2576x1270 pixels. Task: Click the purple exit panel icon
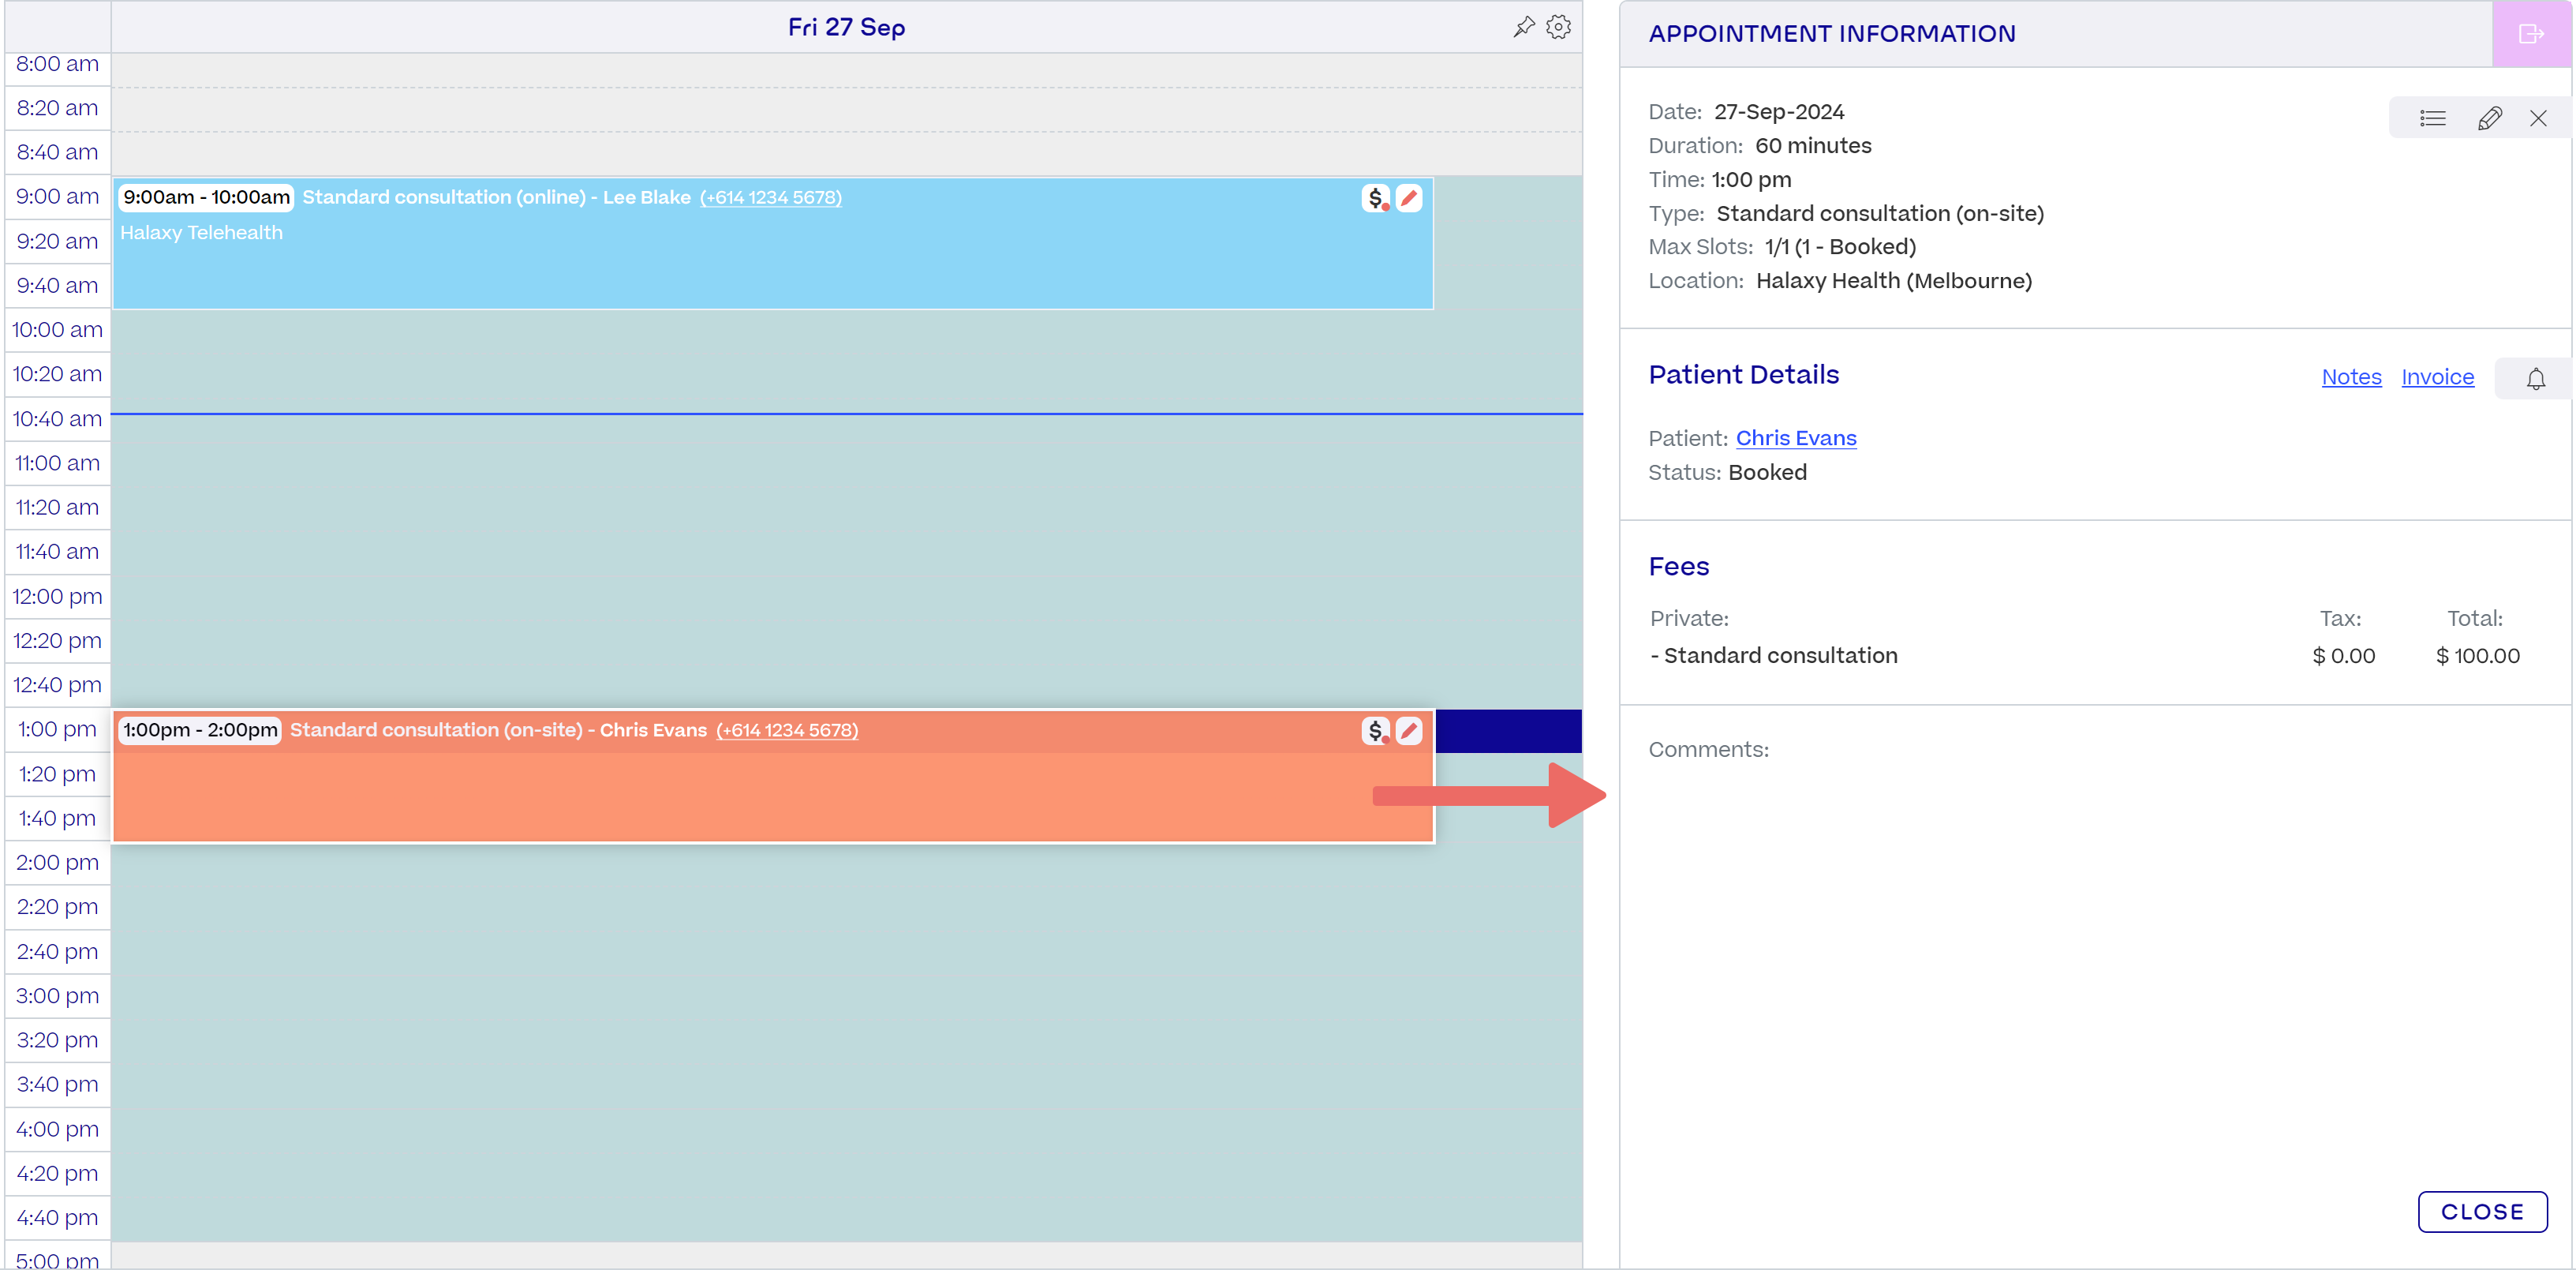(x=2530, y=34)
